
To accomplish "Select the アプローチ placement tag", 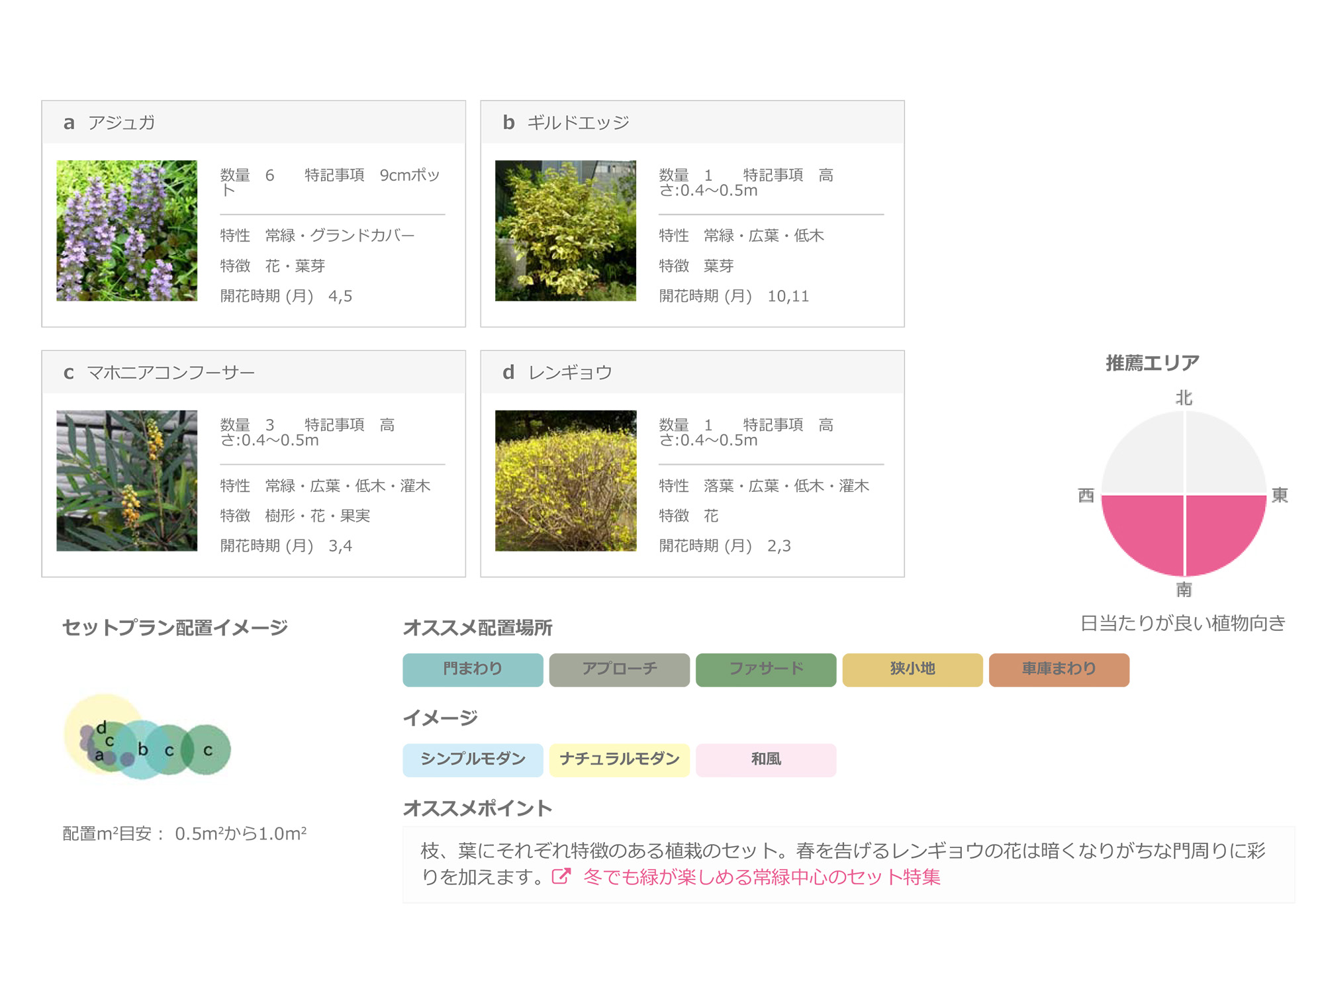I will [x=619, y=669].
